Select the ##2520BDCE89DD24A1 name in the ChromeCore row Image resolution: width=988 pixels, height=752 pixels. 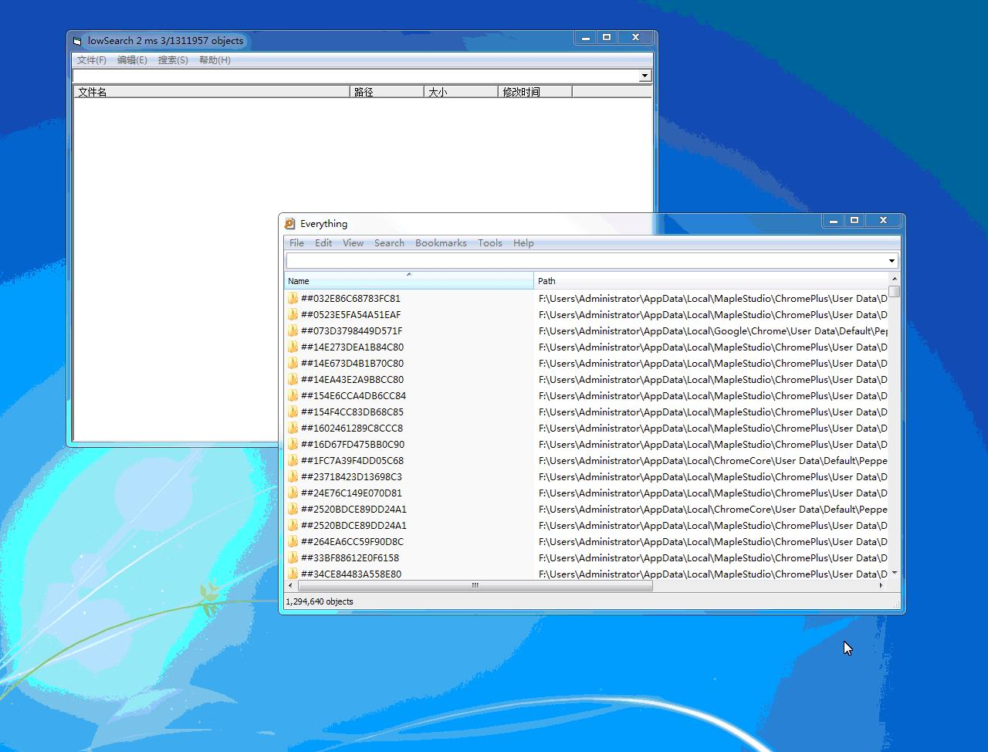tap(354, 510)
